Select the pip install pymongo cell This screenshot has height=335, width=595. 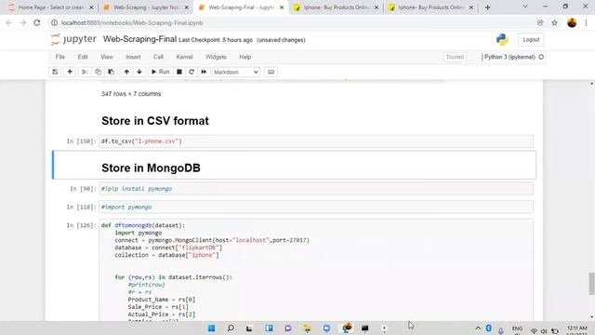click(x=316, y=189)
